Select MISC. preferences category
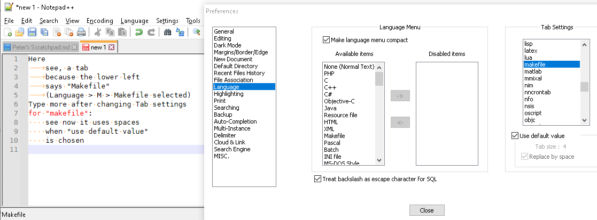597x220 pixels. [221, 156]
